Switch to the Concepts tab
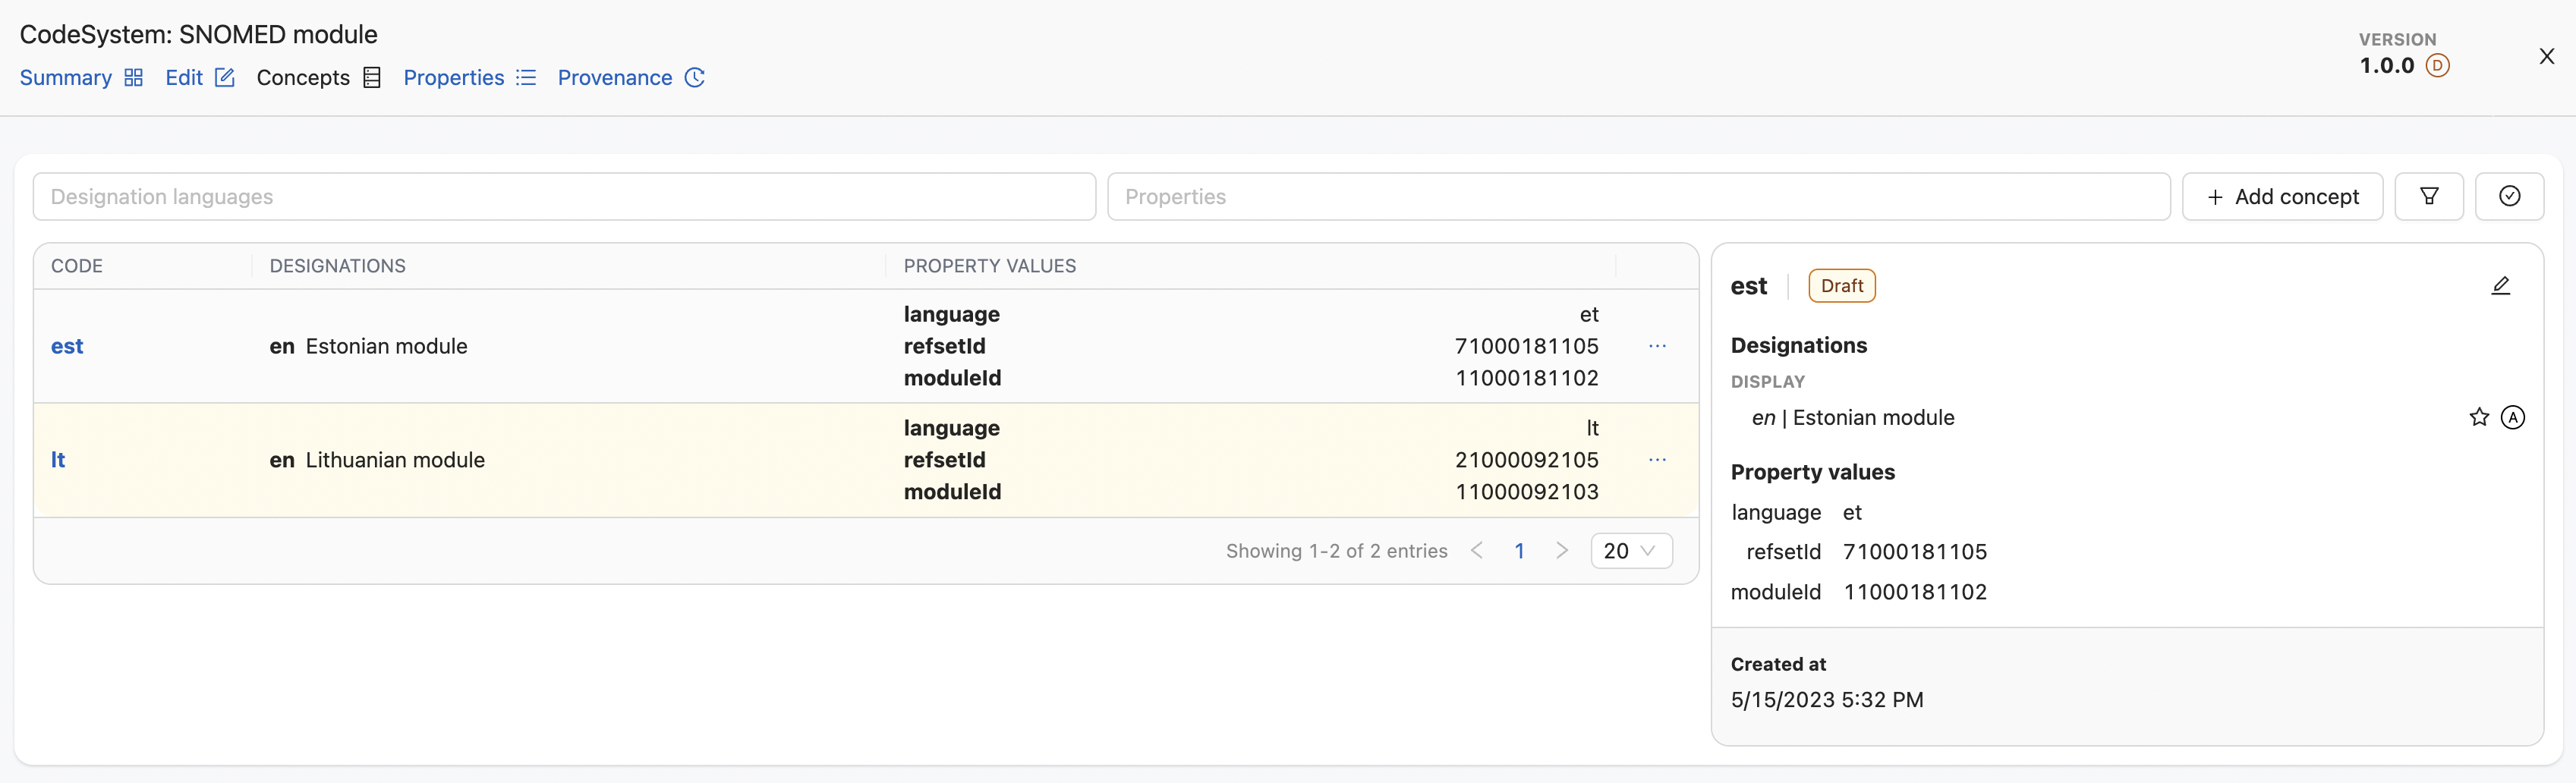The image size is (2576, 783). point(318,78)
